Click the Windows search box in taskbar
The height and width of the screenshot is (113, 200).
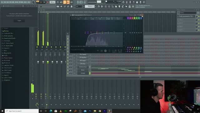22,111
